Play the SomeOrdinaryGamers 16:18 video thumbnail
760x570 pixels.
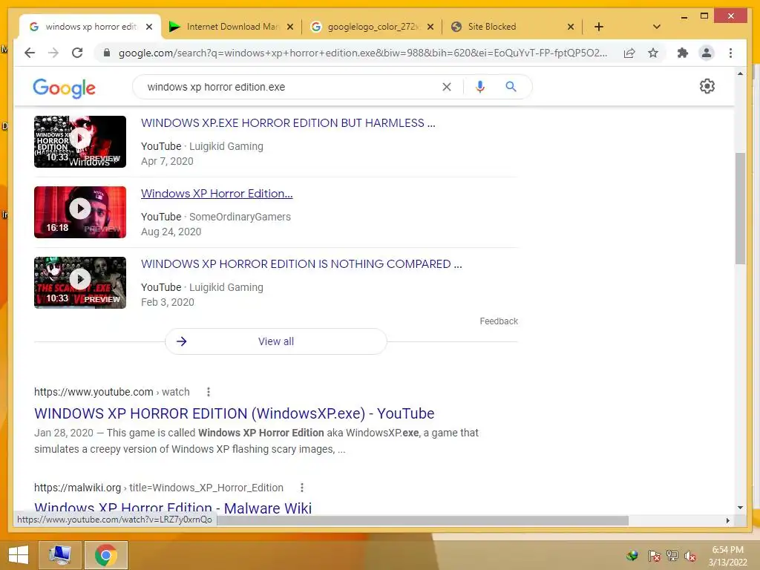(80, 212)
